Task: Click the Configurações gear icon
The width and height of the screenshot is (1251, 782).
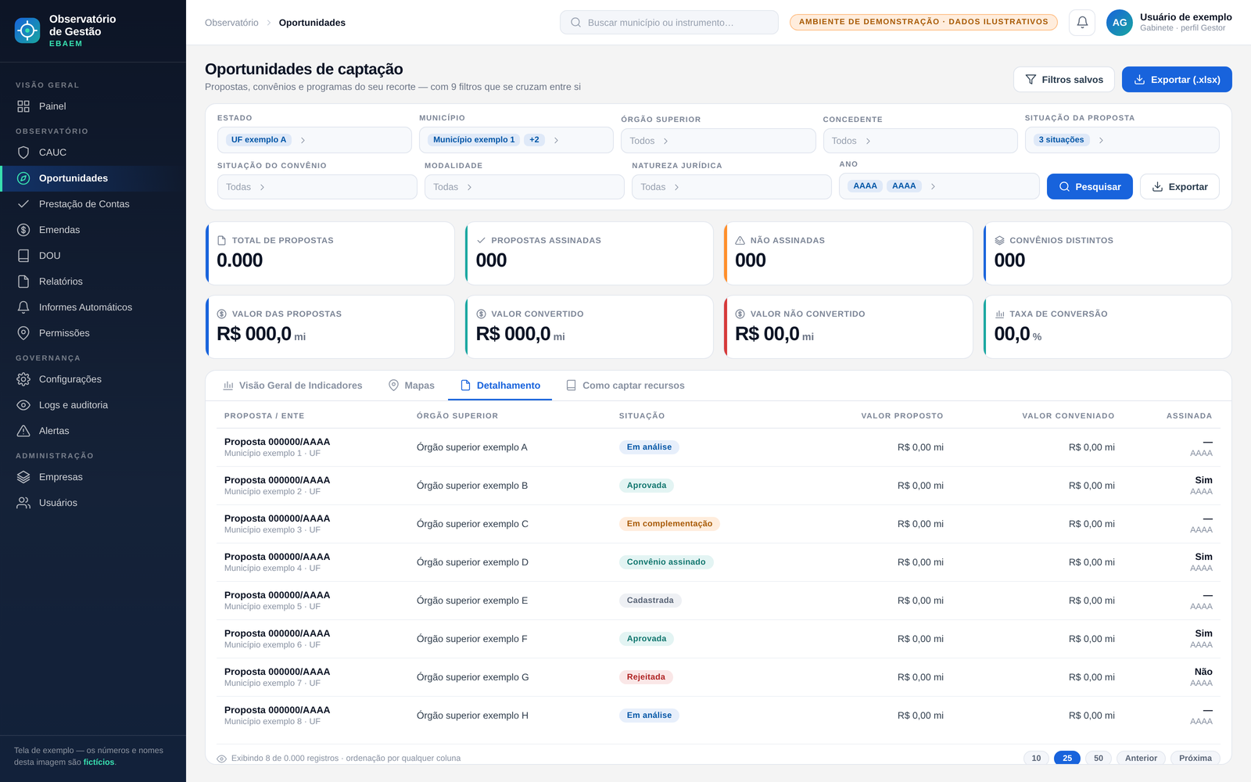Action: (x=23, y=379)
